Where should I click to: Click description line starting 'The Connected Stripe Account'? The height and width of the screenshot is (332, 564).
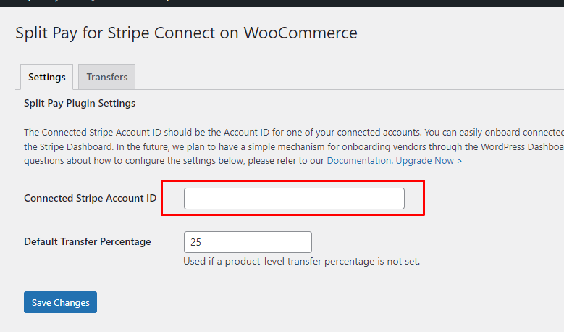pos(294,132)
